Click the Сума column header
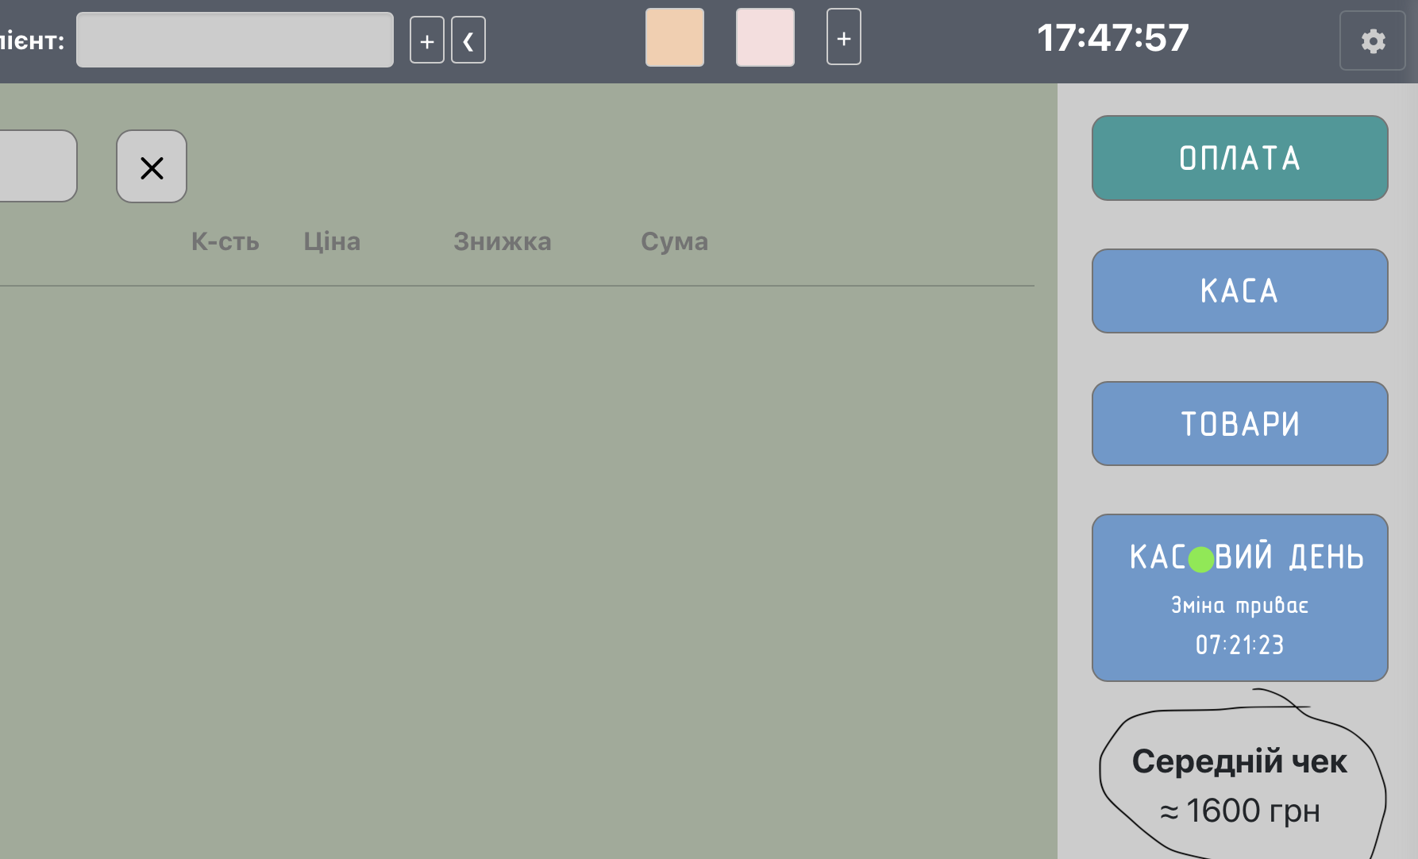The width and height of the screenshot is (1418, 859). pyautogui.click(x=674, y=241)
